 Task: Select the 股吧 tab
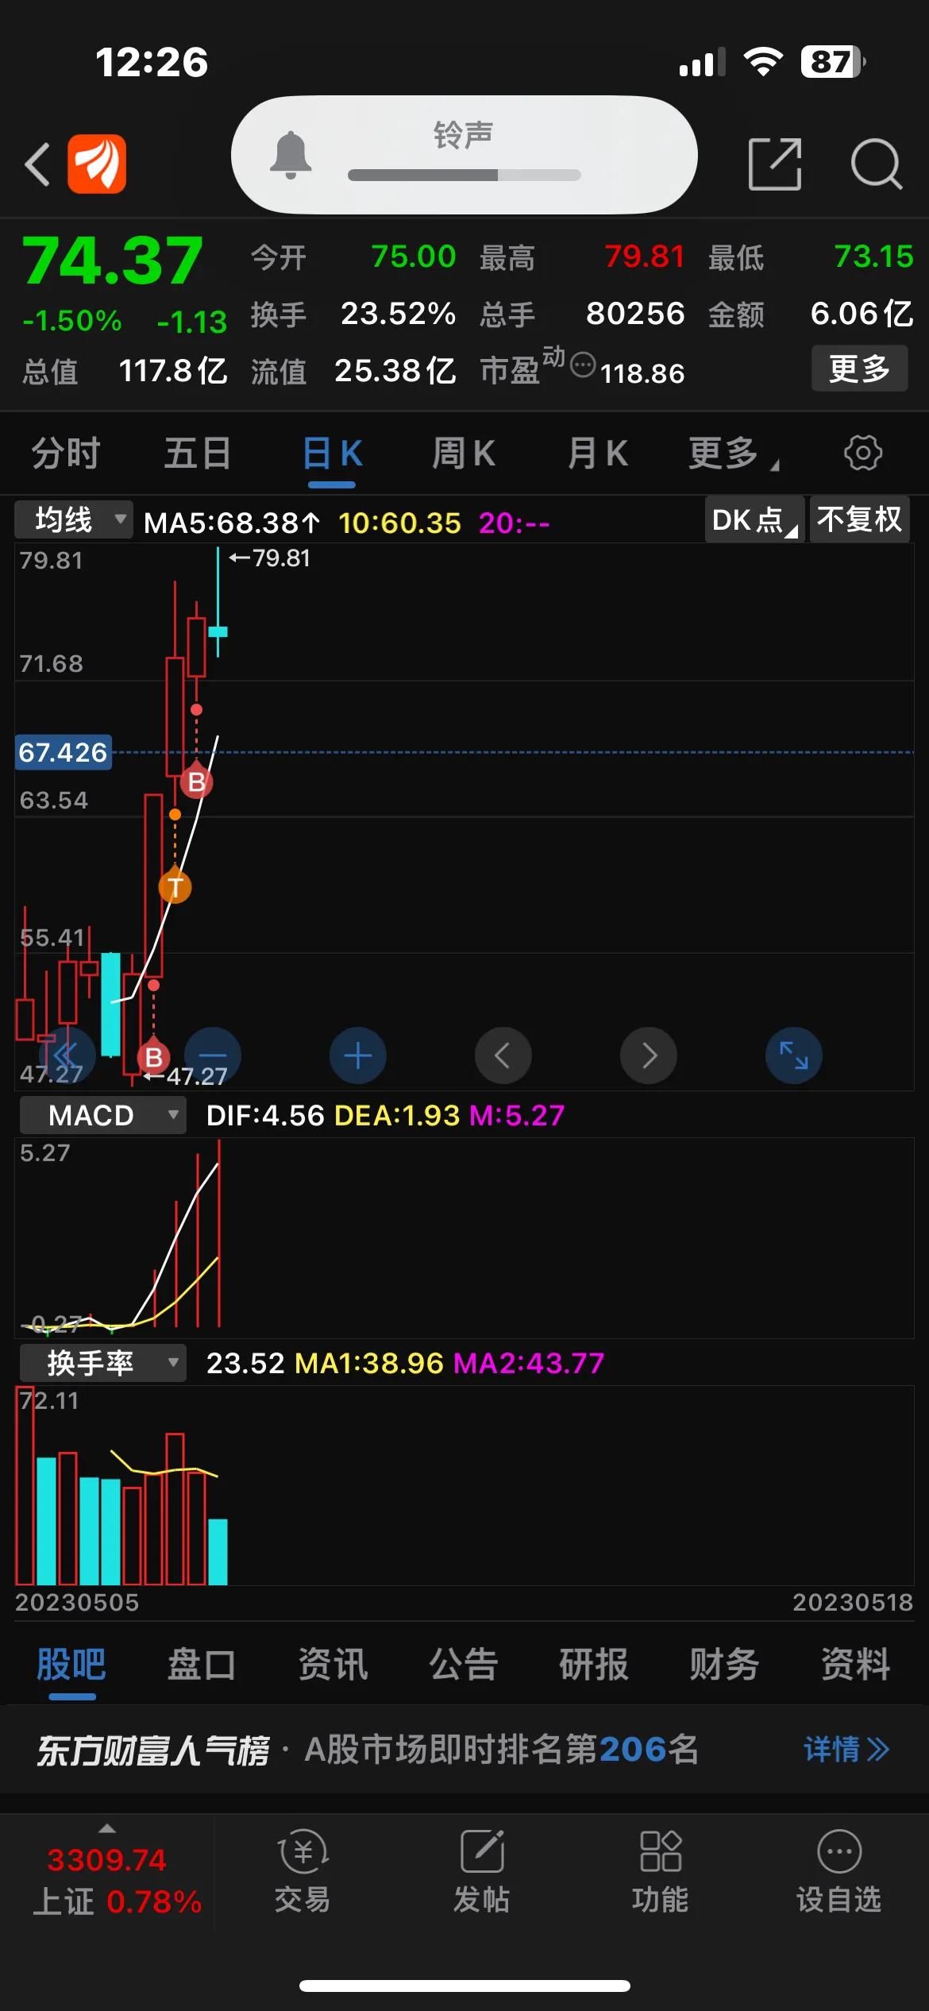click(x=71, y=1664)
